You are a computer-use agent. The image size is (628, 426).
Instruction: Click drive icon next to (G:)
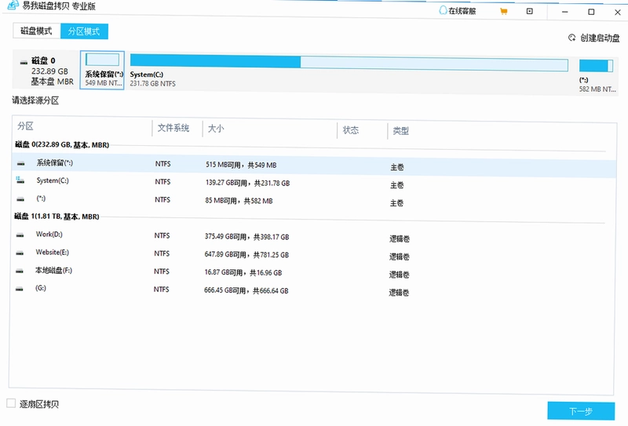point(19,289)
